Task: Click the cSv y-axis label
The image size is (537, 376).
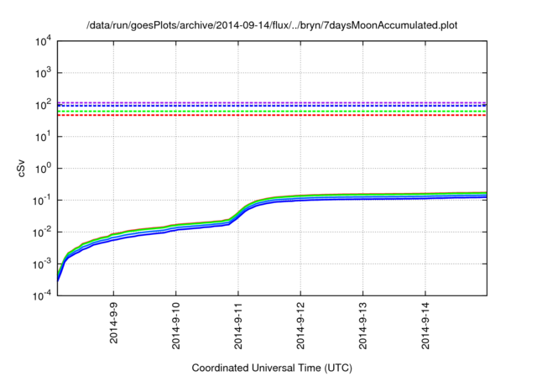Action: [21, 168]
